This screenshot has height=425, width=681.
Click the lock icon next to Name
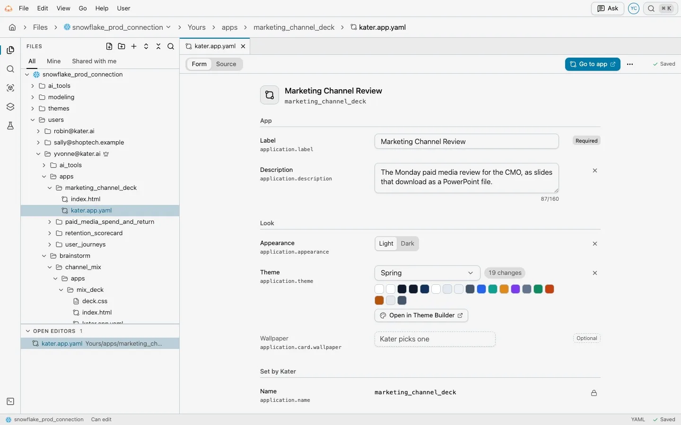pyautogui.click(x=594, y=393)
